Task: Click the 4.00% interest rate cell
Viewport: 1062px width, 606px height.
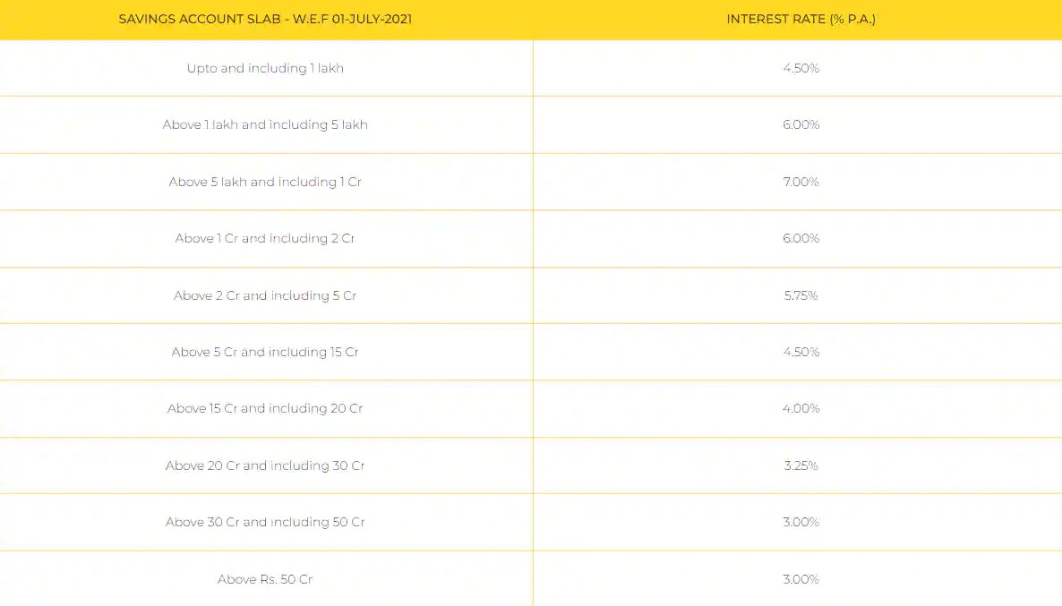Action: coord(801,408)
